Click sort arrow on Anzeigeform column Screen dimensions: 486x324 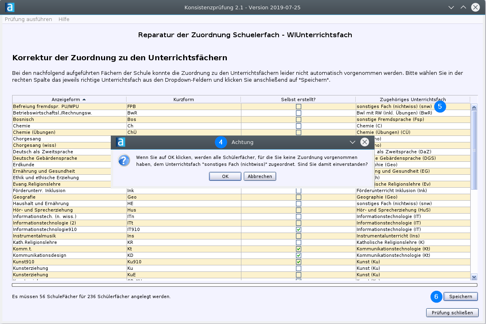coord(84,100)
